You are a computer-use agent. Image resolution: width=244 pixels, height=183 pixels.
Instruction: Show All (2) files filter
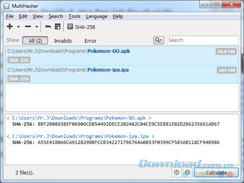coord(35,40)
